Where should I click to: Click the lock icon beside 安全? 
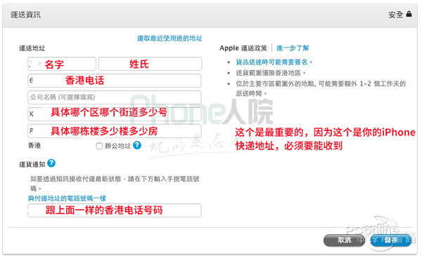click(409, 14)
